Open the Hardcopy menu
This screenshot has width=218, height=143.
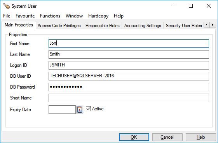pos(98,16)
